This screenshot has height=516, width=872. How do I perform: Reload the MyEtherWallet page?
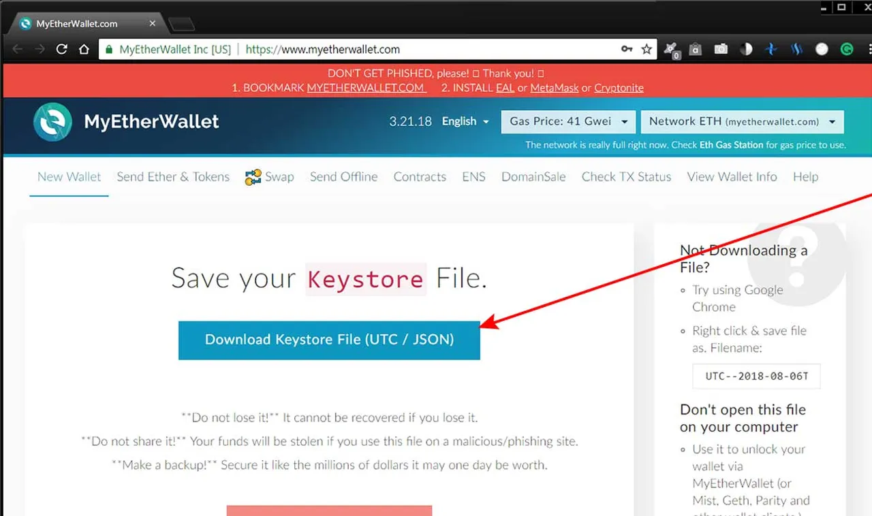(x=62, y=49)
